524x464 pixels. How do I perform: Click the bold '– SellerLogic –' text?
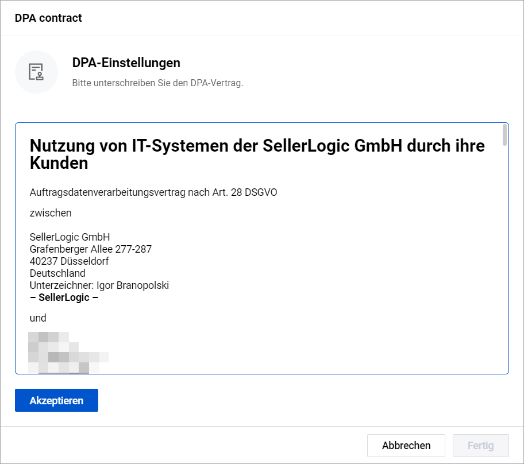coord(64,297)
